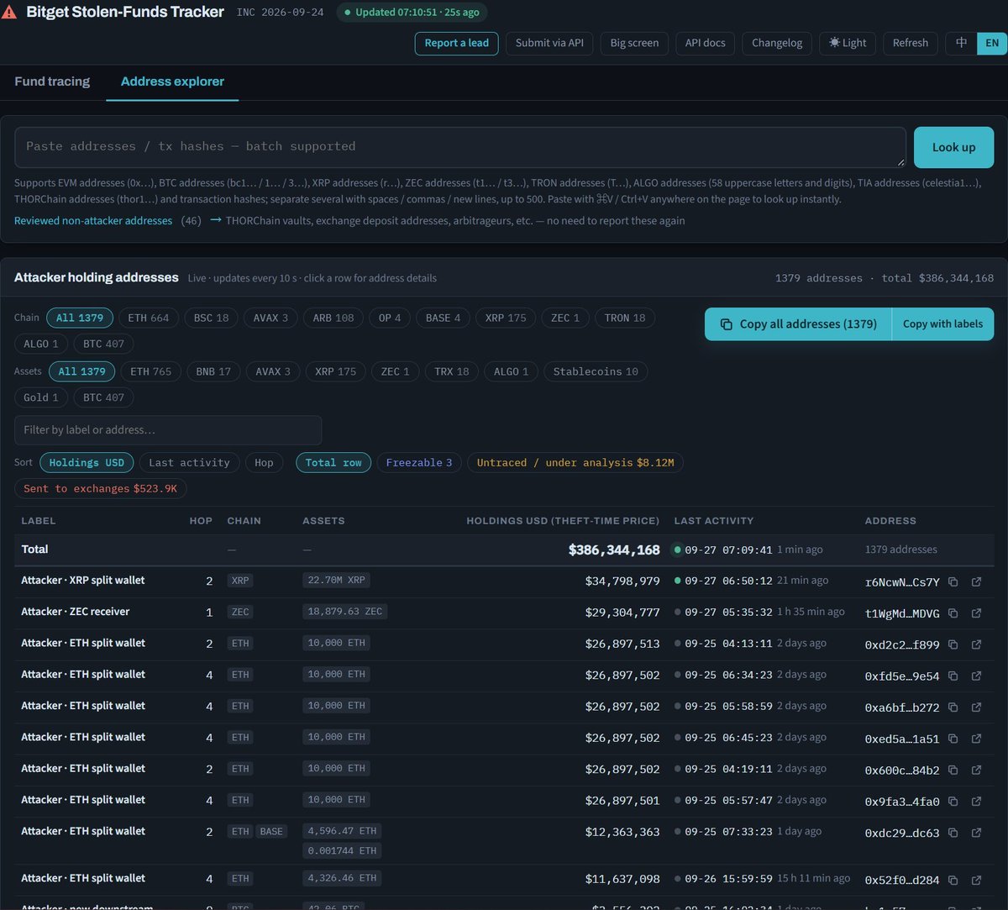Click Copy all addresses (1379)
1008x910 pixels.
click(x=798, y=323)
